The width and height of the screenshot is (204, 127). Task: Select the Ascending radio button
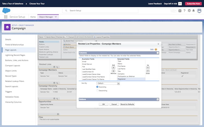point(97,87)
